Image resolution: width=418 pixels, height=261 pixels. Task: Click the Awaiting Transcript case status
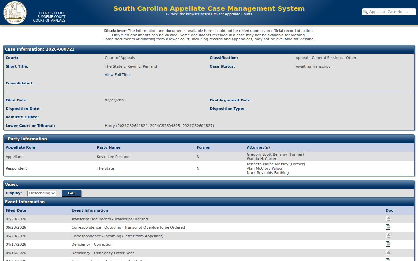(x=313, y=66)
